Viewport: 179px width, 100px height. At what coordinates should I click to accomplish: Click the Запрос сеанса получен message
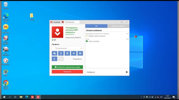[97, 36]
